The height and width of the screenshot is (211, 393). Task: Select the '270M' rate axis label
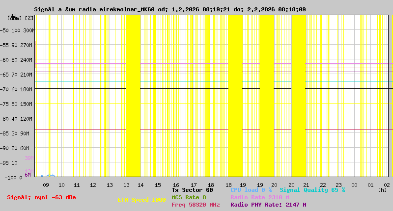[27, 45]
